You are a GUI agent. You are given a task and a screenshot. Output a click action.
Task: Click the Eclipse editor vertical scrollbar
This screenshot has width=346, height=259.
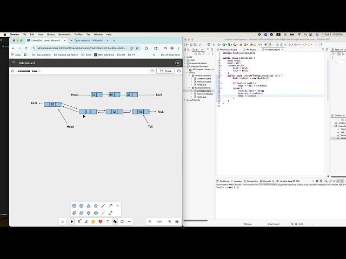328,81
